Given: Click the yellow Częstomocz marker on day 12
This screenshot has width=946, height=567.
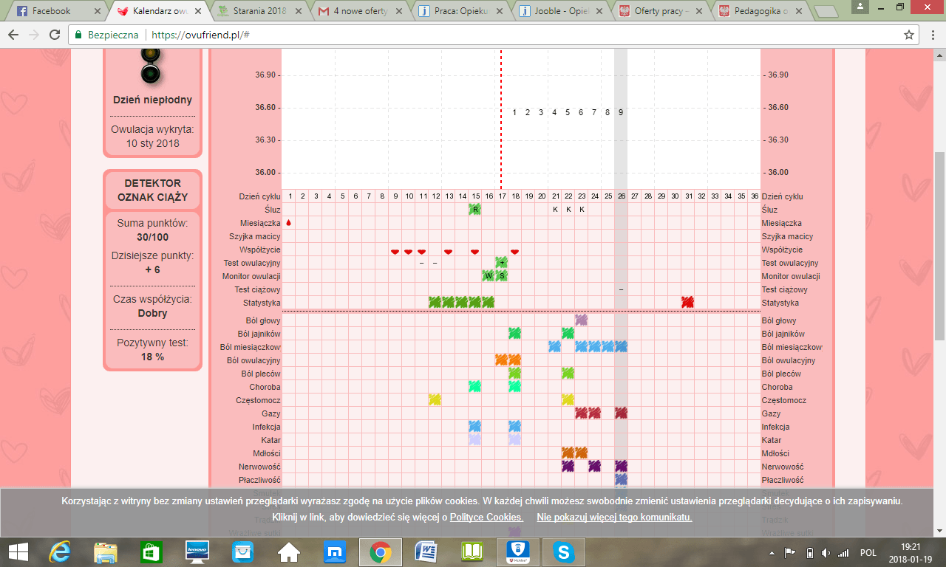Looking at the screenshot, I should 435,400.
